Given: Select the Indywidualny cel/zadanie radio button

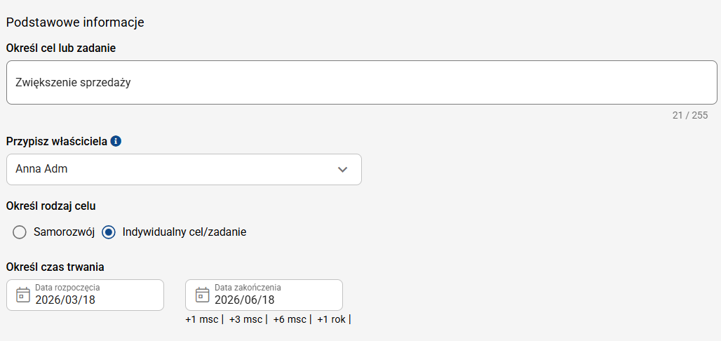Looking at the screenshot, I should [x=109, y=232].
